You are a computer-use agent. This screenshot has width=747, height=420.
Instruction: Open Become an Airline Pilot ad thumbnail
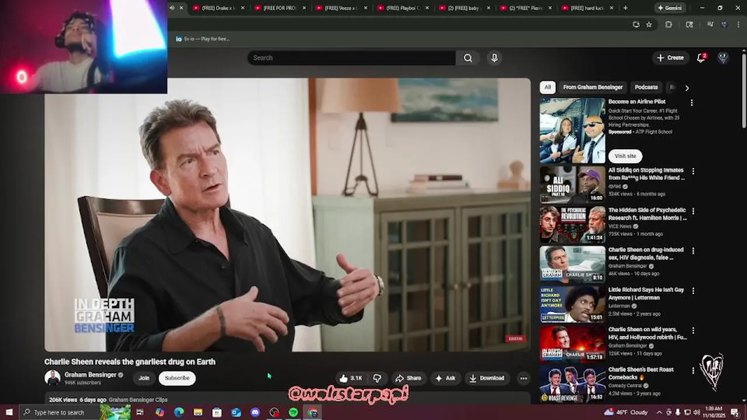573,130
